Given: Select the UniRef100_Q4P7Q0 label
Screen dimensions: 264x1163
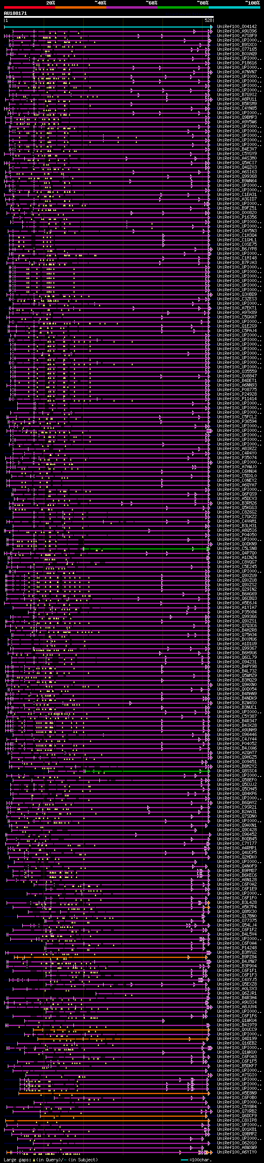Looking at the screenshot, I should tap(237, 553).
